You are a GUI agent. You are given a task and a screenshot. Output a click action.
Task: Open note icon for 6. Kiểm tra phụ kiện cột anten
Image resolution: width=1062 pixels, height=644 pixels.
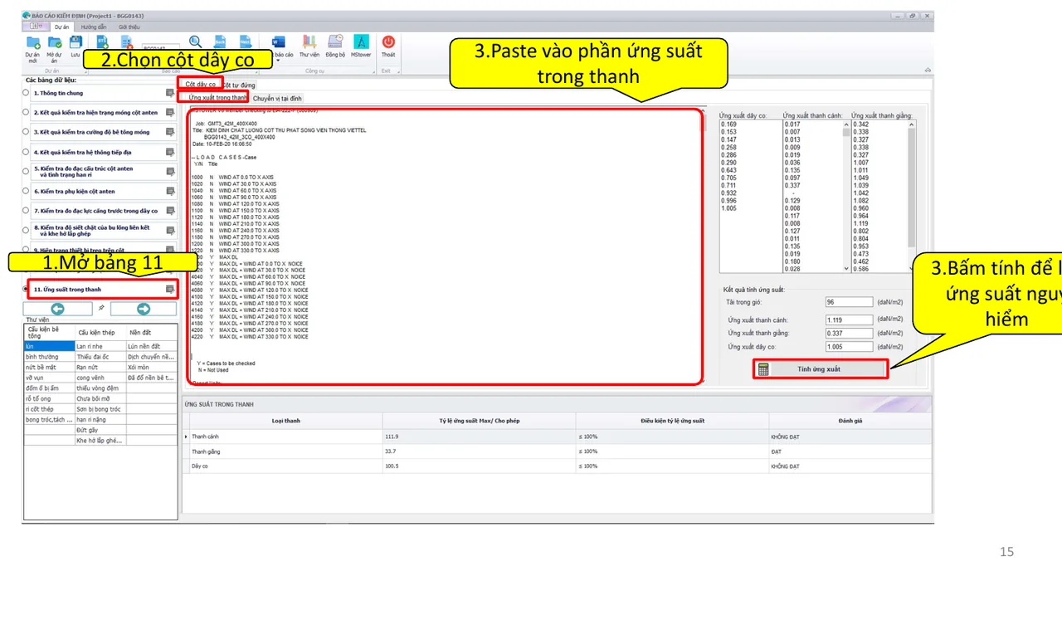(170, 191)
